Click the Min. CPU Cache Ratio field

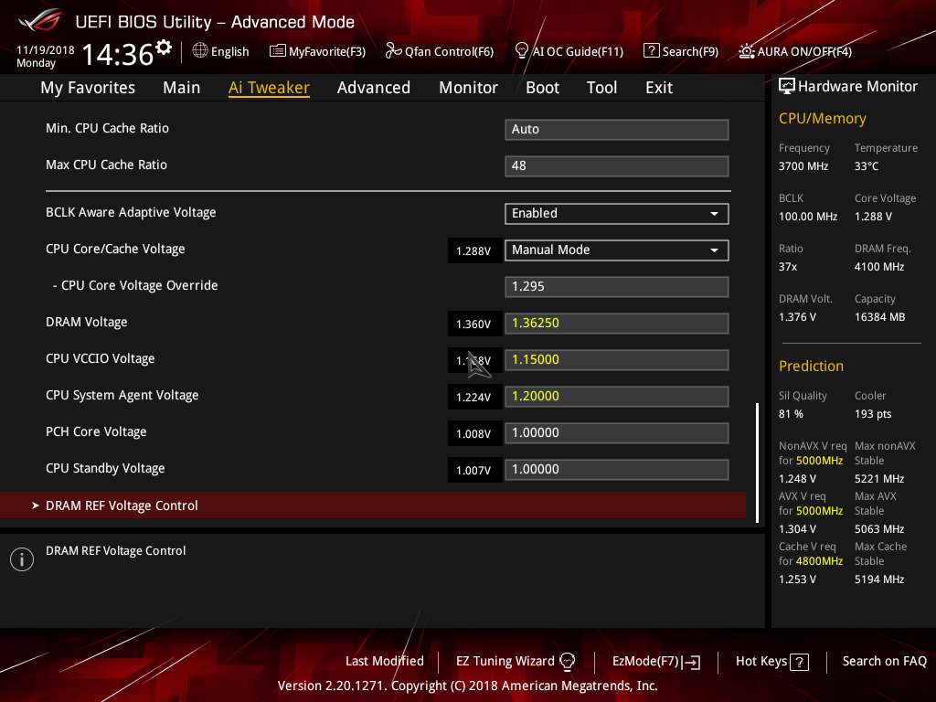click(x=617, y=130)
